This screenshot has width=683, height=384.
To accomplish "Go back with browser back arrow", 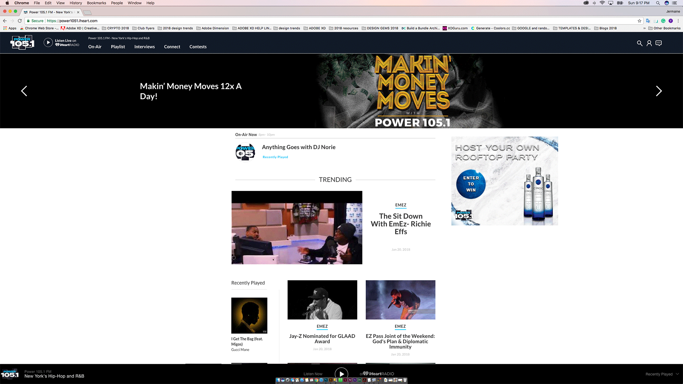I will click(5, 21).
